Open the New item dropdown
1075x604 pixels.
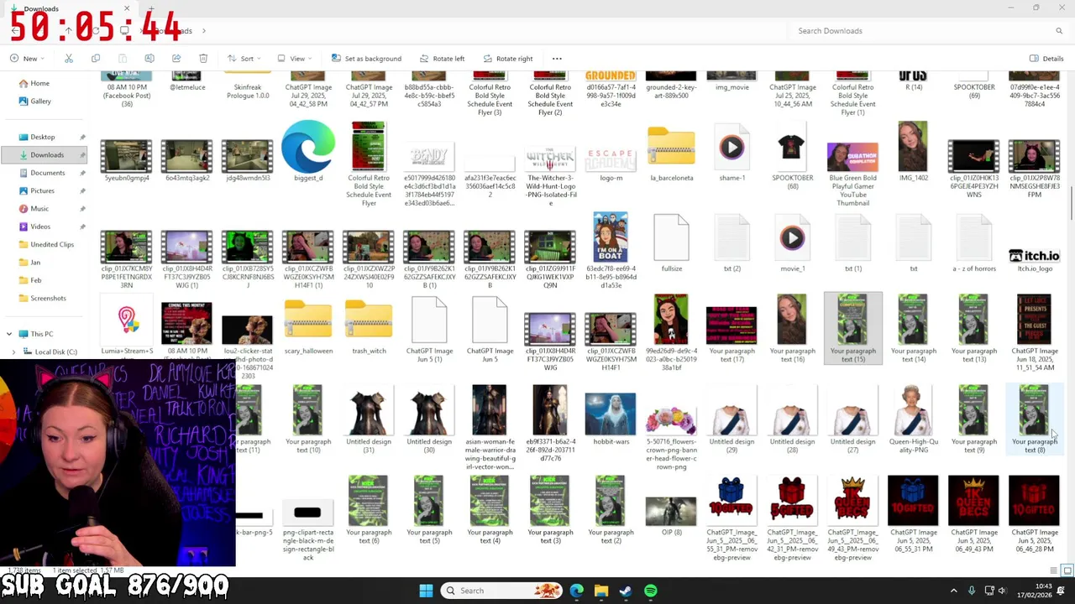[x=28, y=59]
